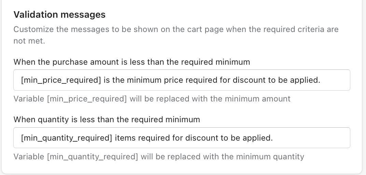Click the "not met." text under the heading

(x=29, y=41)
